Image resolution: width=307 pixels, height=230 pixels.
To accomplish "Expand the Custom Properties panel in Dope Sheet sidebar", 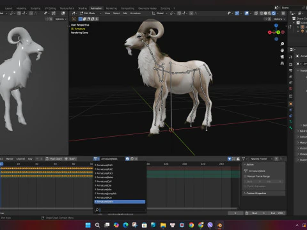I will 264,193.
